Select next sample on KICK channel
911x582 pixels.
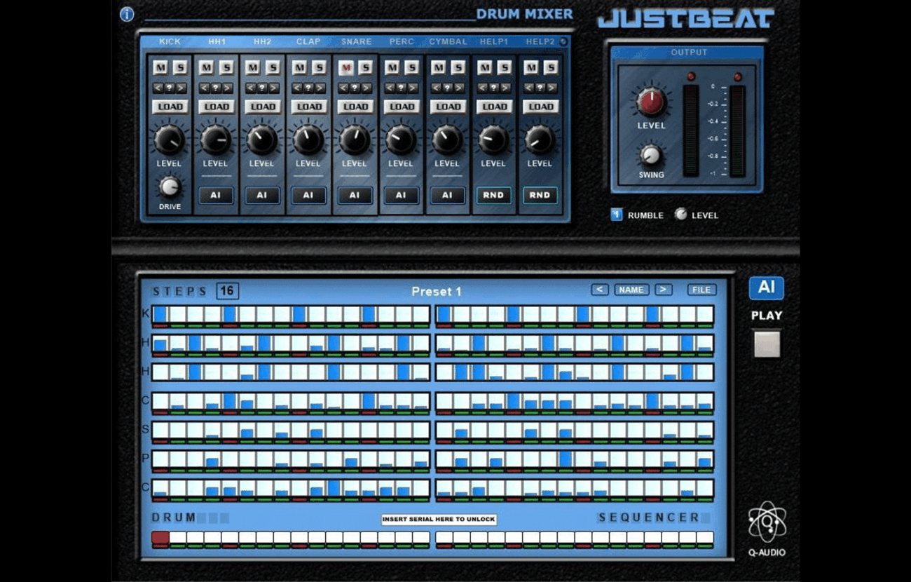[181, 88]
